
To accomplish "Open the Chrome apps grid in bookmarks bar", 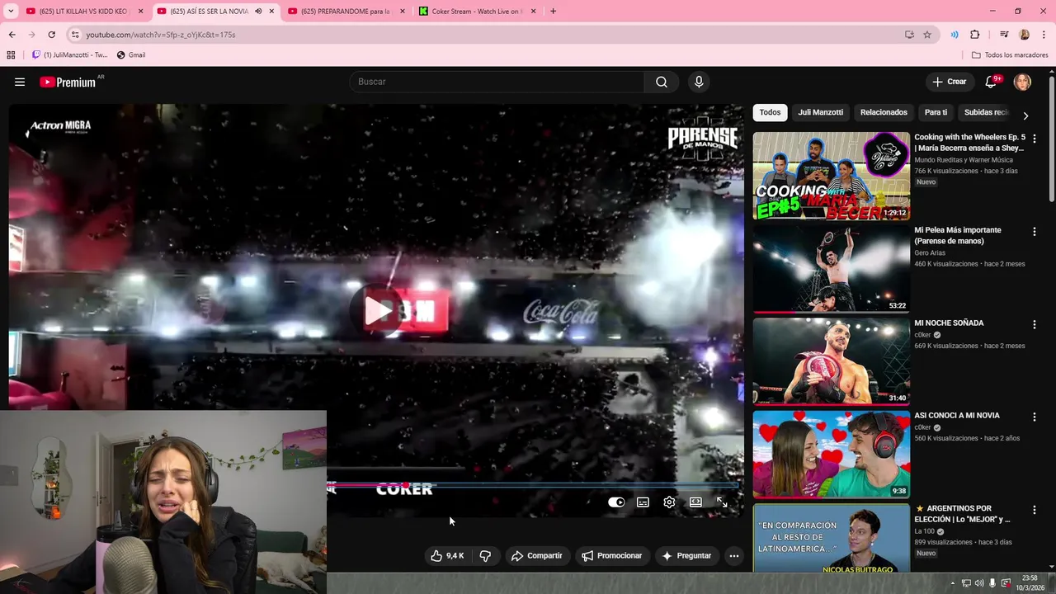I will coord(11,55).
